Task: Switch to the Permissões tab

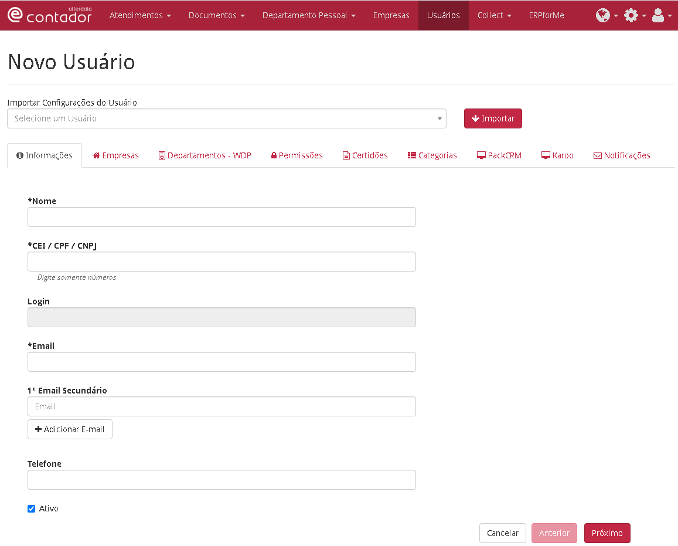Action: click(297, 155)
